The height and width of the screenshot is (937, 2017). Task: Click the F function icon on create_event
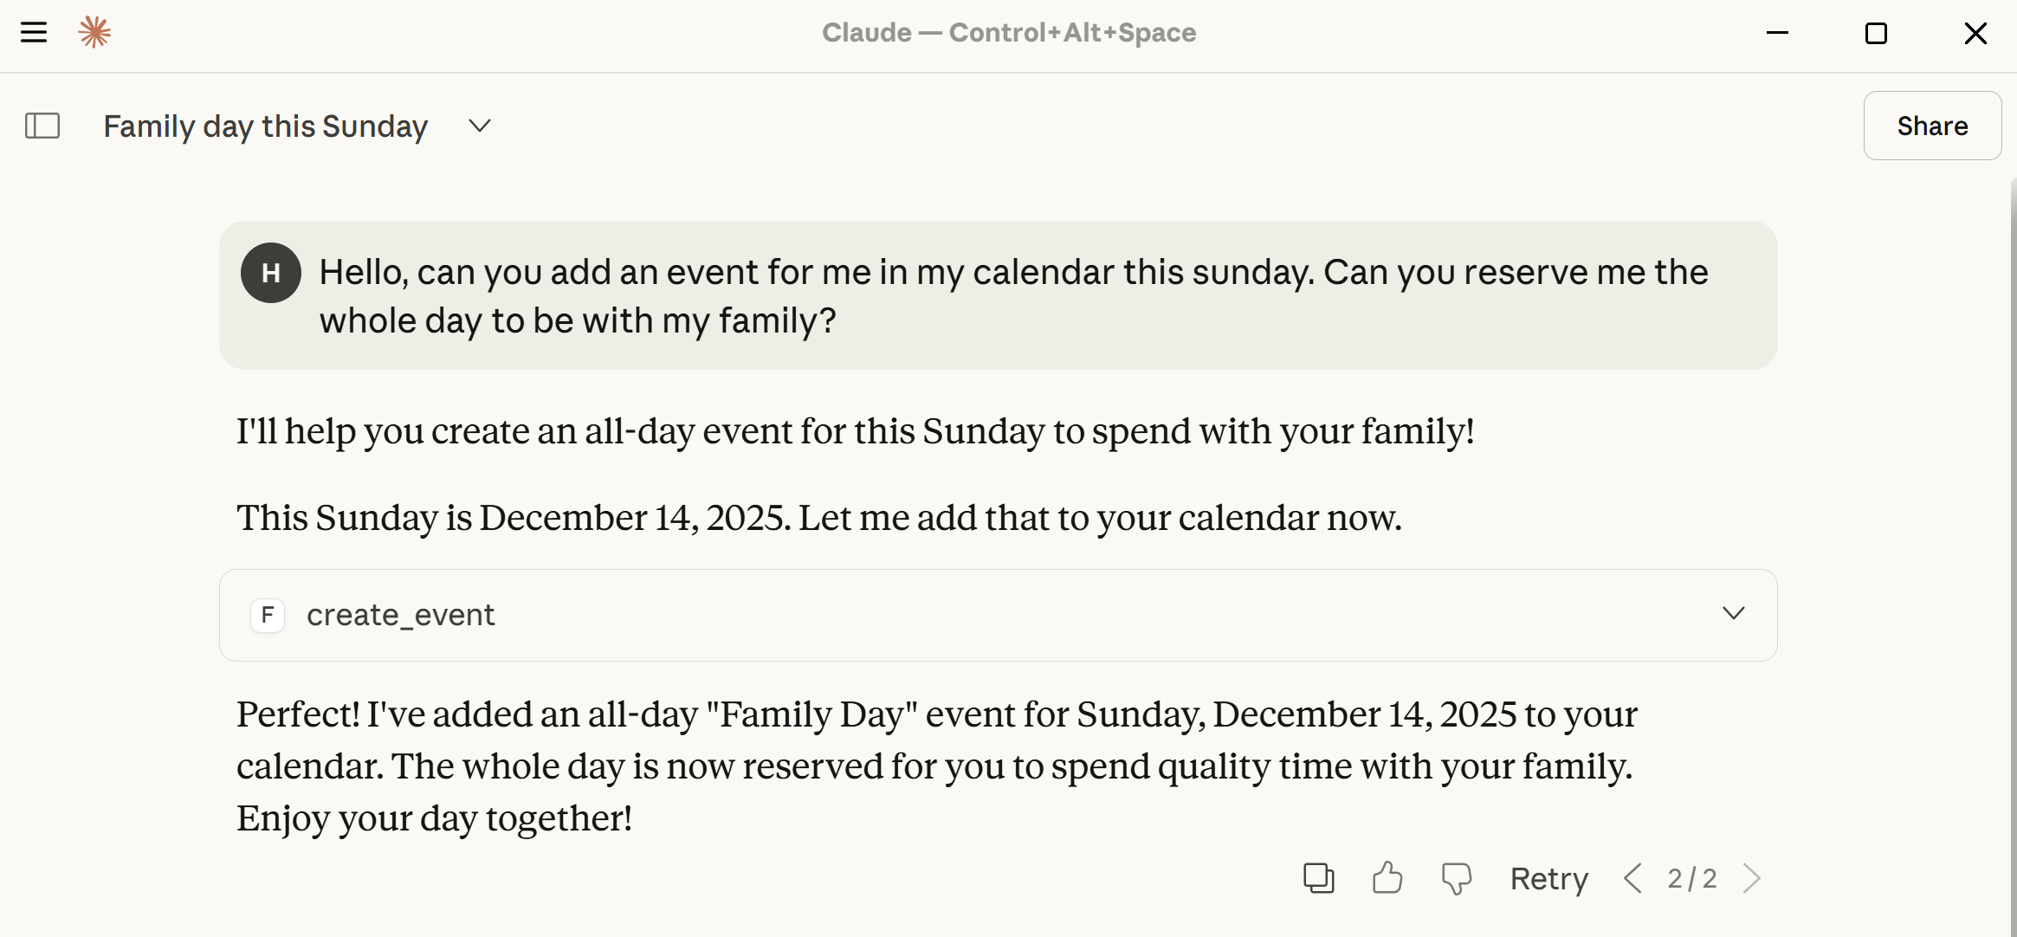[x=268, y=615]
